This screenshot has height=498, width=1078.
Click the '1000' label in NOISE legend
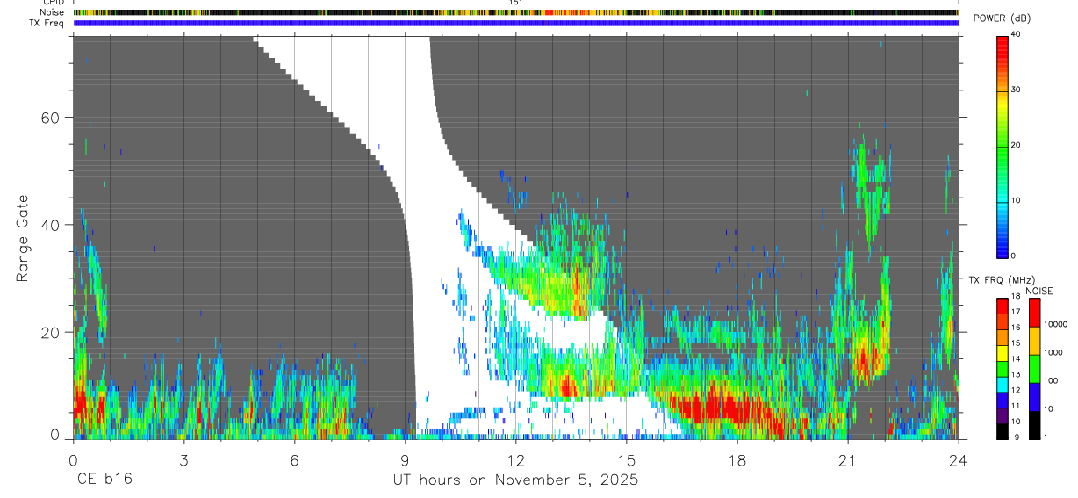click(x=1053, y=352)
